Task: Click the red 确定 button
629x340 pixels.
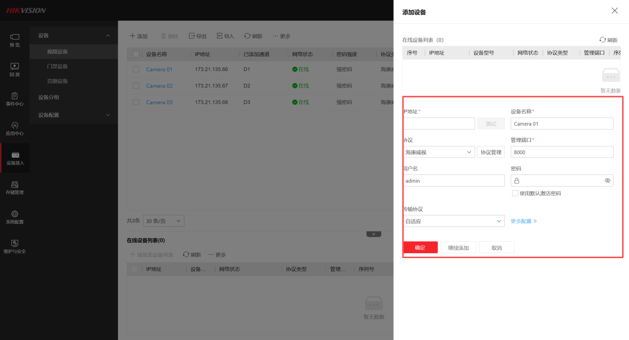Action: [x=420, y=247]
